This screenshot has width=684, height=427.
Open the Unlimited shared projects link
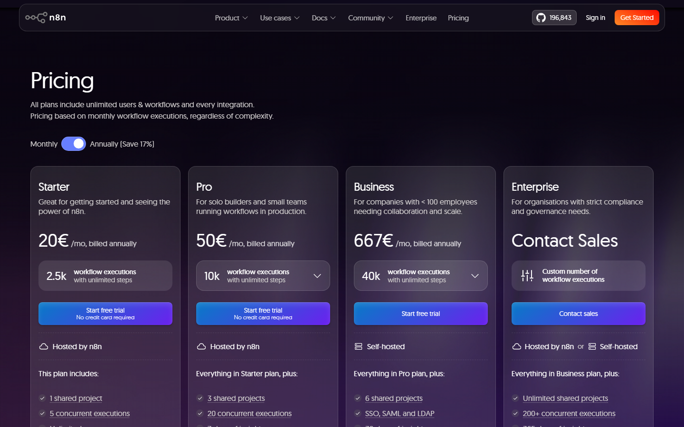pyautogui.click(x=565, y=399)
